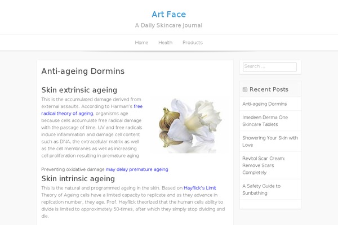
Task: Follow the may delay premature ageing link
Action: pyautogui.click(x=137, y=169)
